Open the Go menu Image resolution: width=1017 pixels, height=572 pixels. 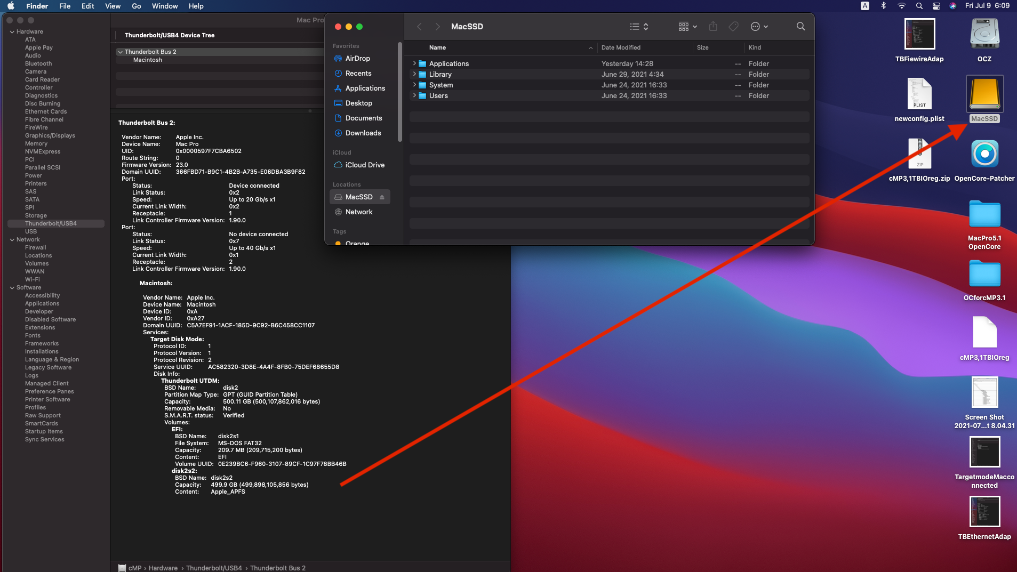pos(136,6)
